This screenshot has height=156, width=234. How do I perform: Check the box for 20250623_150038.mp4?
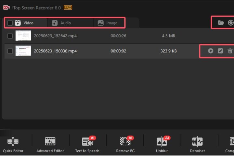click(x=10, y=51)
